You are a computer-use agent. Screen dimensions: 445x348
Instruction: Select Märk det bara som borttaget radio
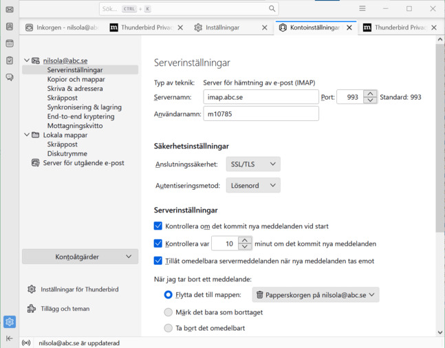coord(169,312)
